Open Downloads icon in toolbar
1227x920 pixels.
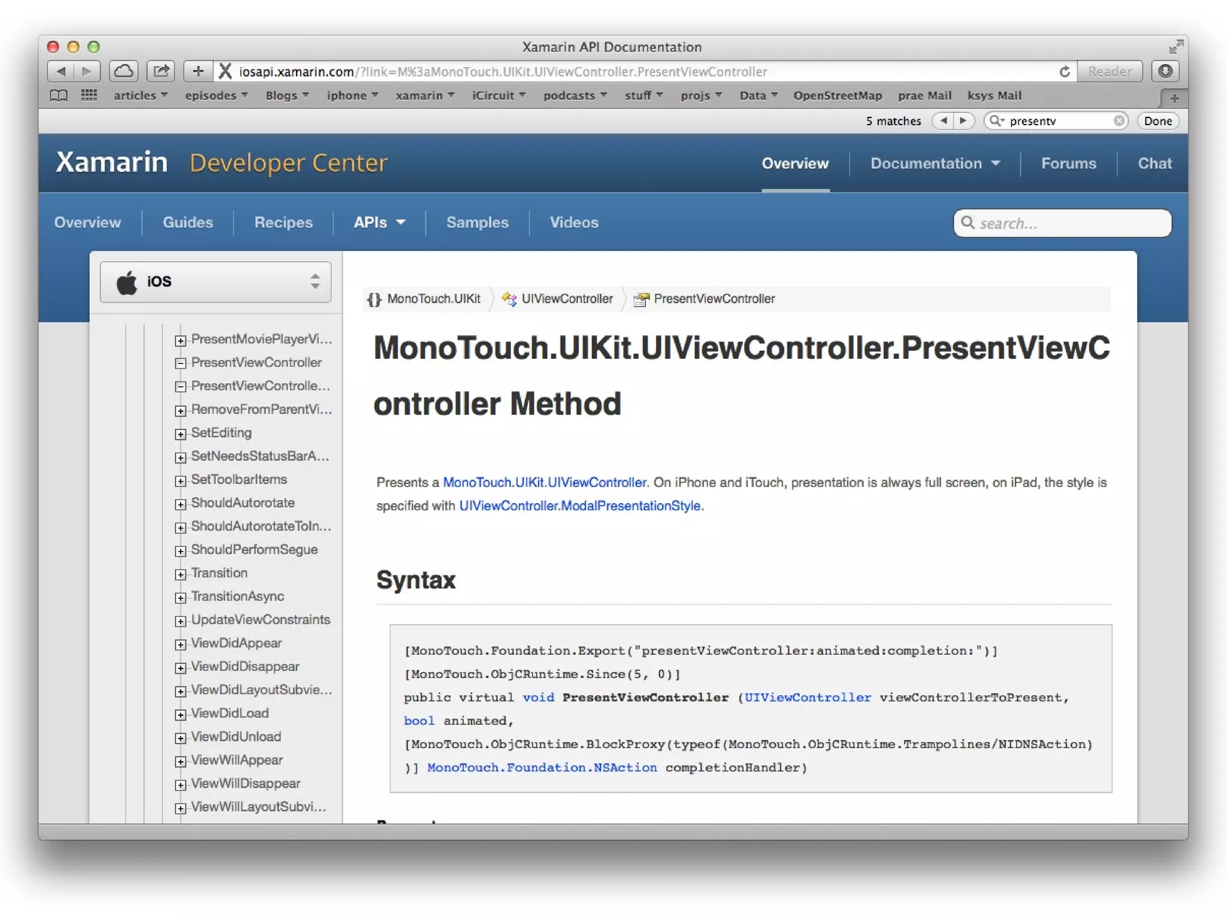(x=1165, y=71)
